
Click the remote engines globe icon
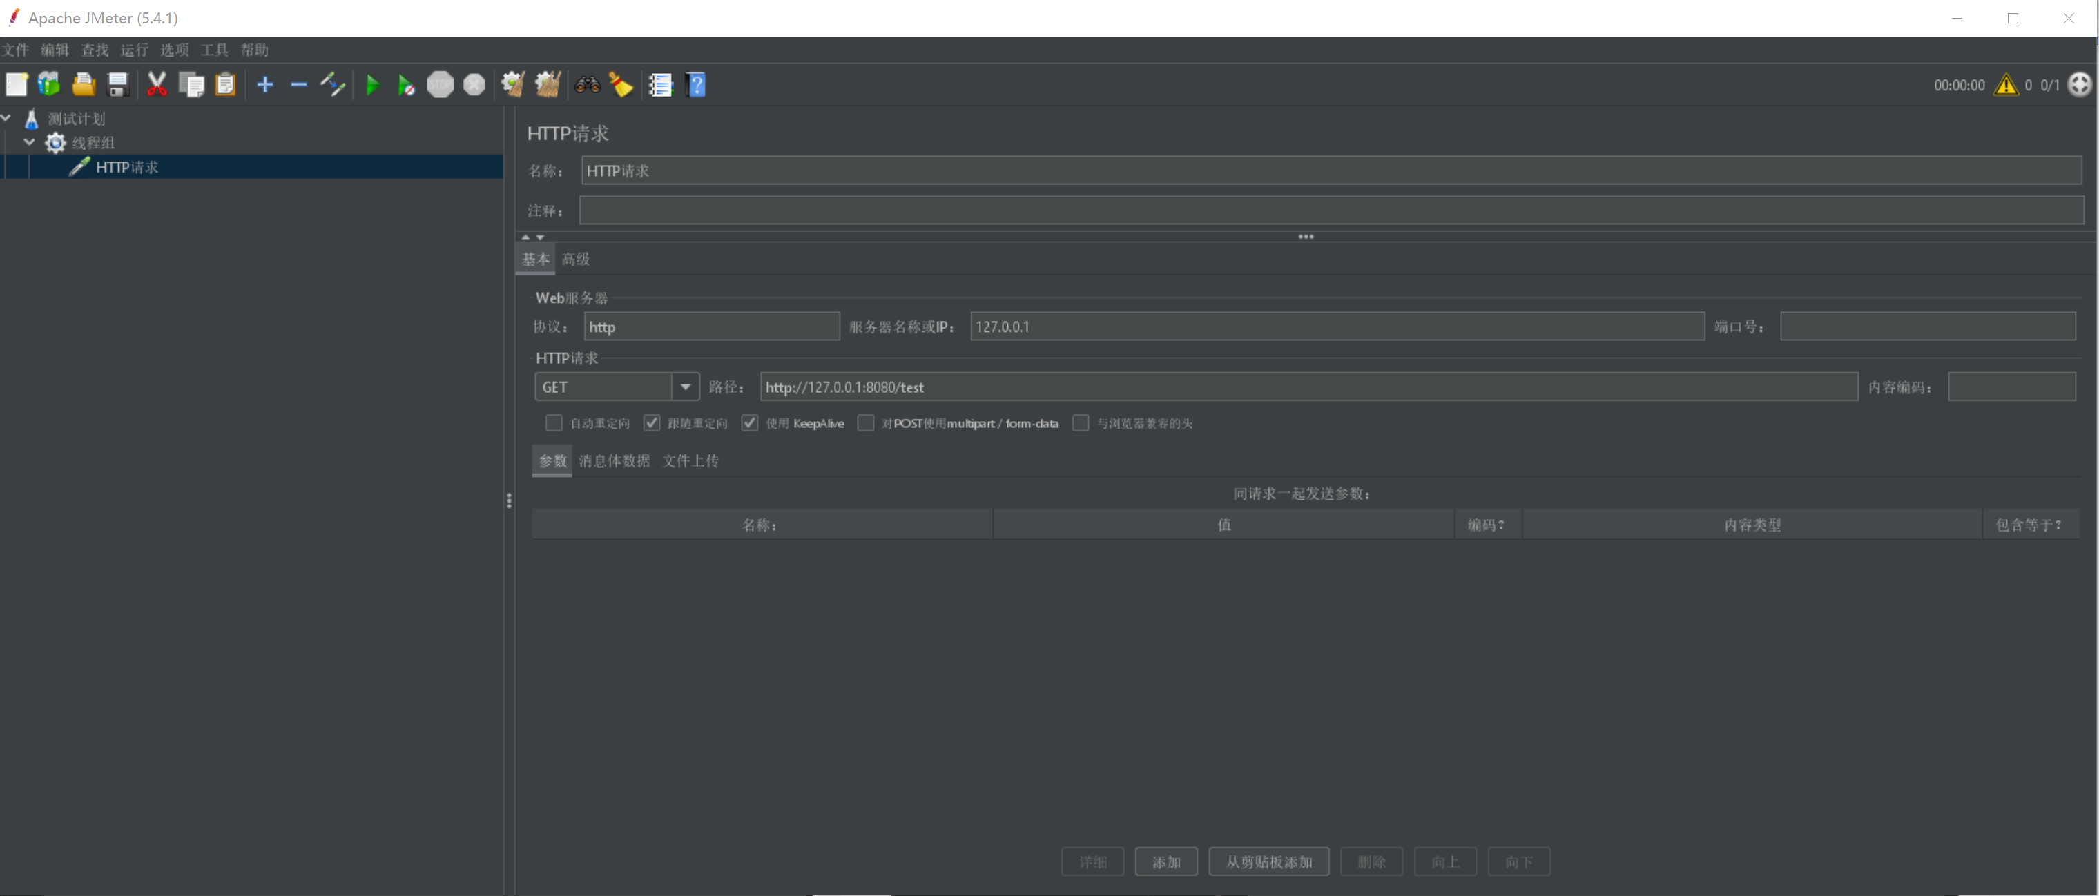(2080, 84)
